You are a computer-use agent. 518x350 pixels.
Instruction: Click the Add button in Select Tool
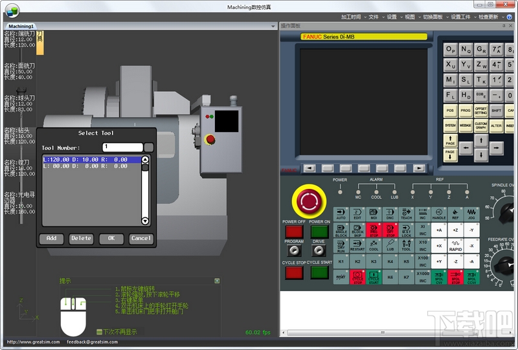[x=51, y=238]
